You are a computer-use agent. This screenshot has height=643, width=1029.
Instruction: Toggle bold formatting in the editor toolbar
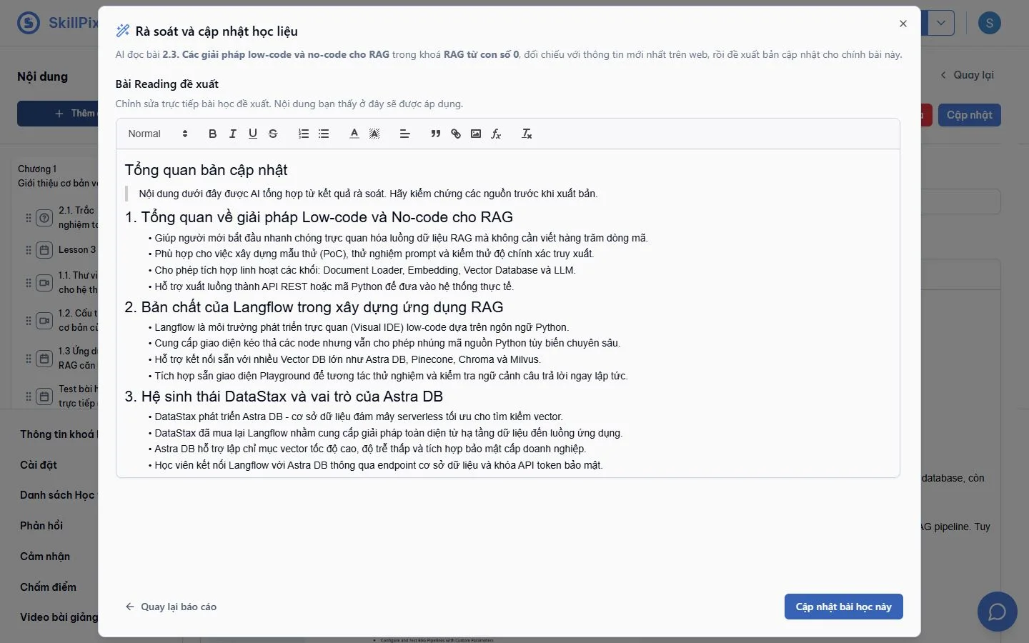(x=212, y=134)
